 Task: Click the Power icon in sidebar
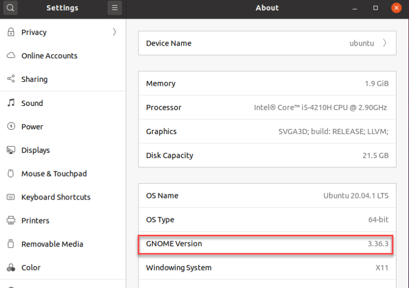[11, 126]
